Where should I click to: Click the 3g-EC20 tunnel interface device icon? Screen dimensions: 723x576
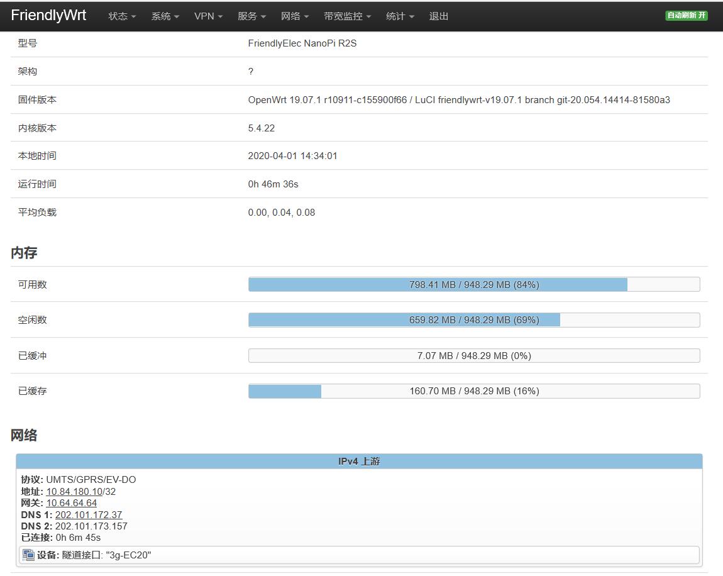click(x=28, y=555)
